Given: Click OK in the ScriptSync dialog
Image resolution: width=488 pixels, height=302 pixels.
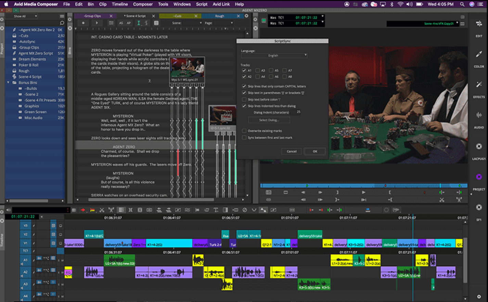Looking at the screenshot, I should pyautogui.click(x=315, y=151).
